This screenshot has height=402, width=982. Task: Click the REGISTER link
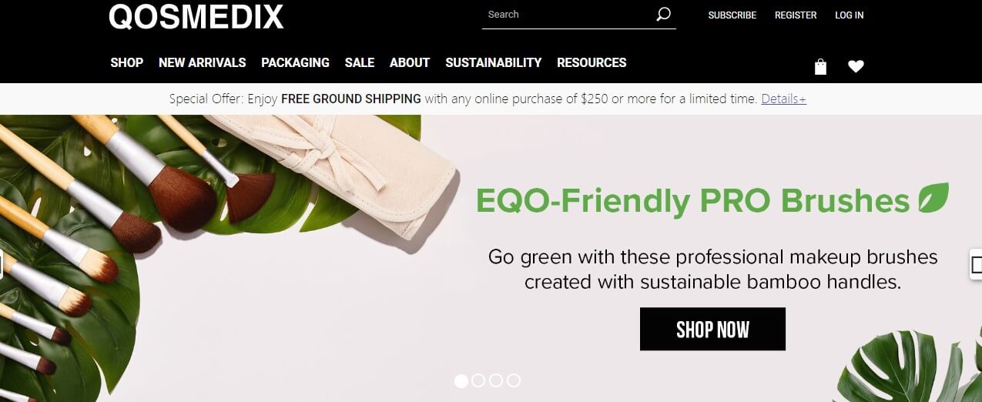point(796,15)
